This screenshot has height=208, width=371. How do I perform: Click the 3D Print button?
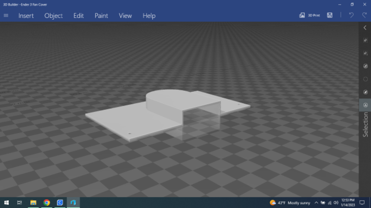(310, 15)
